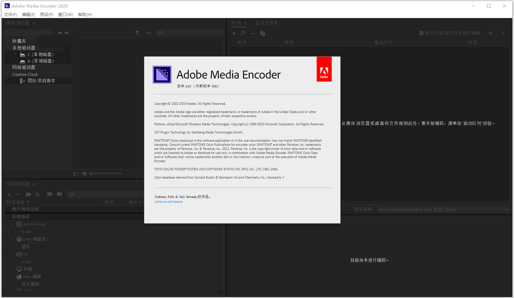Screen dimensions: 514x298
Task: Collapse the DVD 和蓝光 preset group
Action: tap(11, 239)
